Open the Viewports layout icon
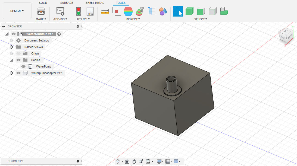Viewport: 297px width, 166px height. click(x=176, y=161)
